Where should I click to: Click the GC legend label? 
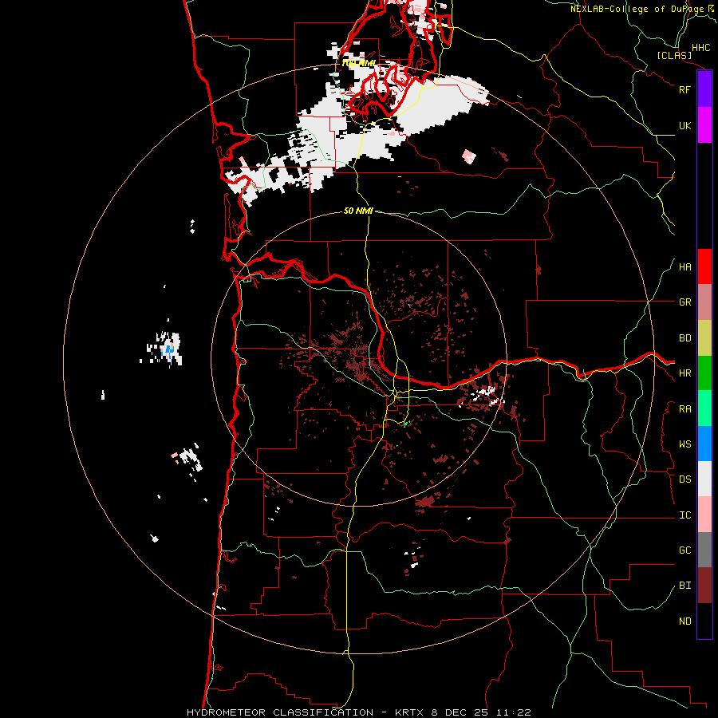pos(684,550)
